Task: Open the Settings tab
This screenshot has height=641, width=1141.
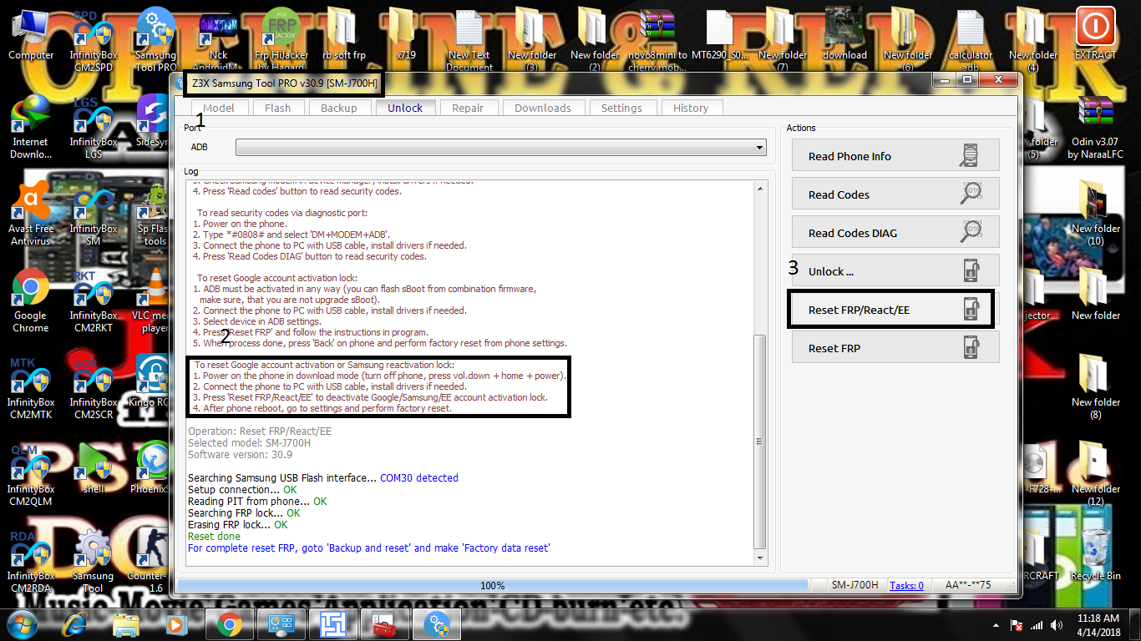Action: pos(621,108)
